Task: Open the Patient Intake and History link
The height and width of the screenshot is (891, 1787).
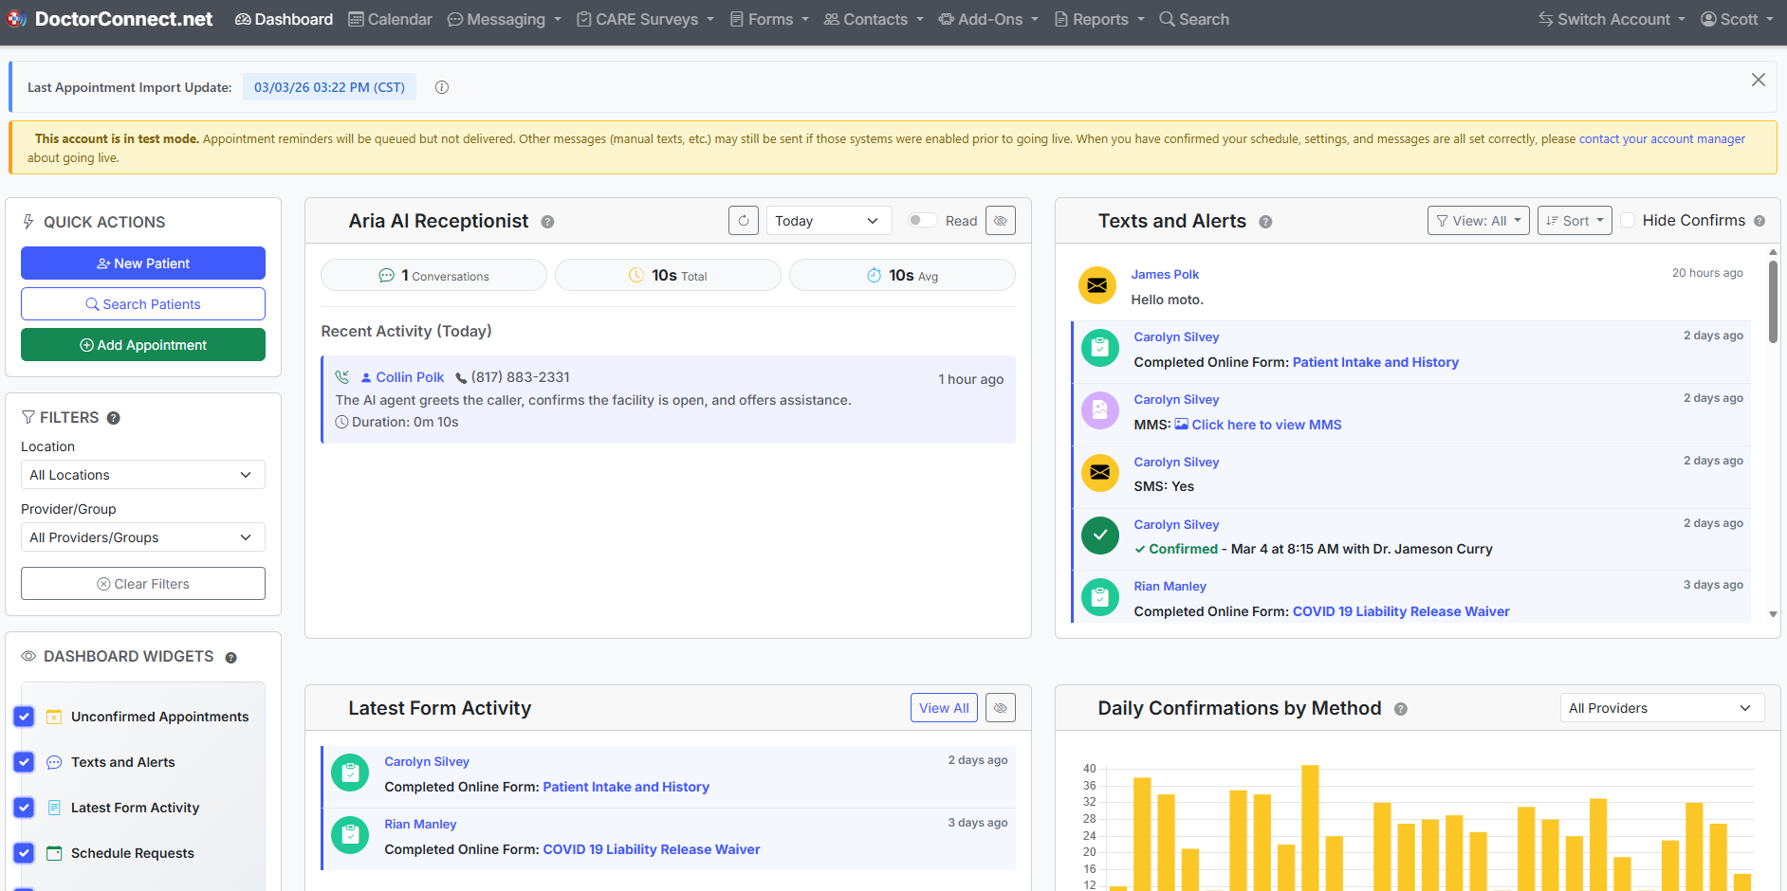Action: coord(1374,362)
